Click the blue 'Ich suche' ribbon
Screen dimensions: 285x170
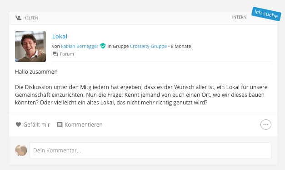266,14
